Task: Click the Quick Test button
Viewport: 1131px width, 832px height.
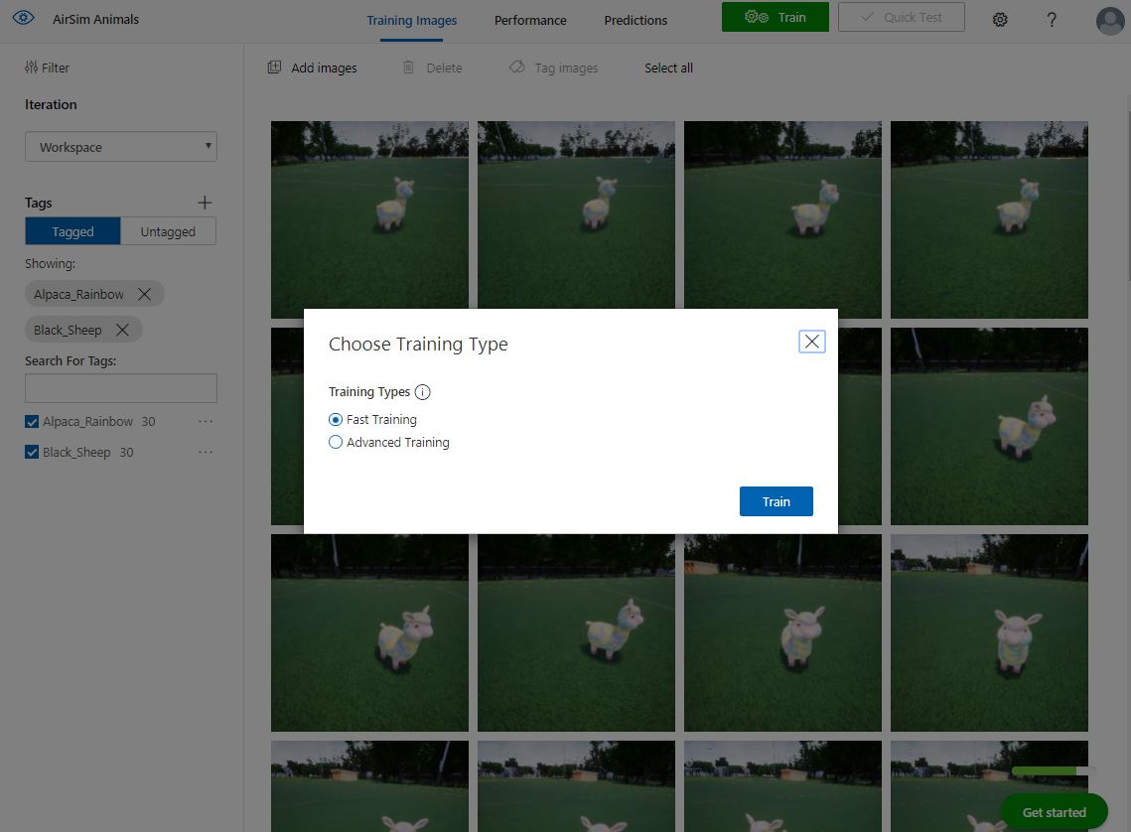Action: (x=902, y=17)
